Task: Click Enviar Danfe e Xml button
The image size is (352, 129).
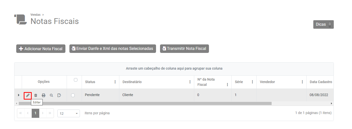Action: [x=113, y=49]
